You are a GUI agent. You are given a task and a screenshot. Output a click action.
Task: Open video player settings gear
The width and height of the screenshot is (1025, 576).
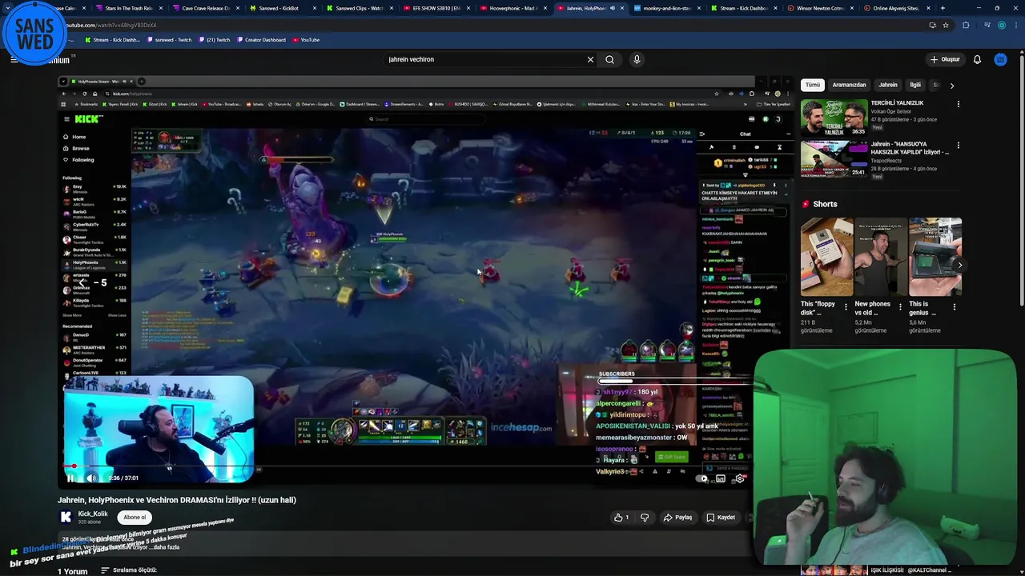click(x=739, y=478)
